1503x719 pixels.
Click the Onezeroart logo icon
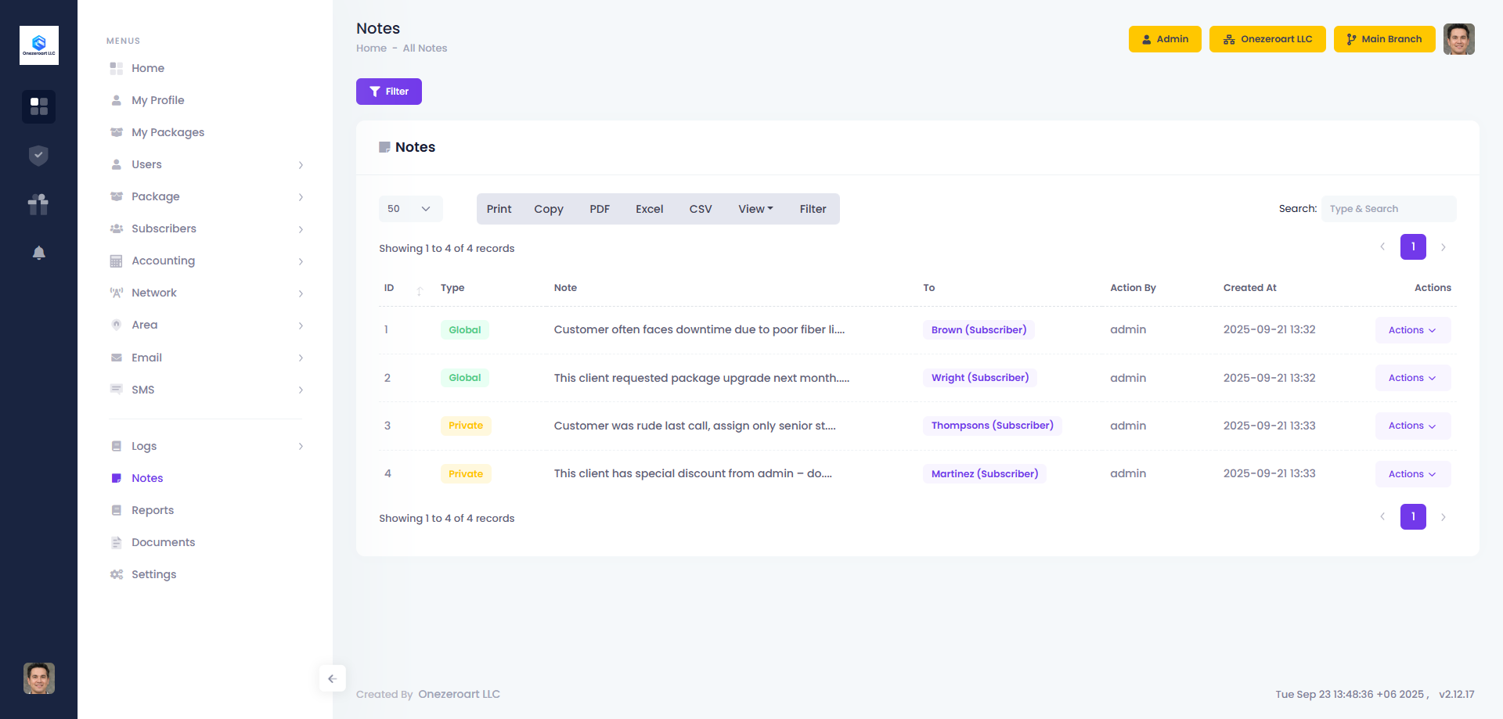[38, 45]
